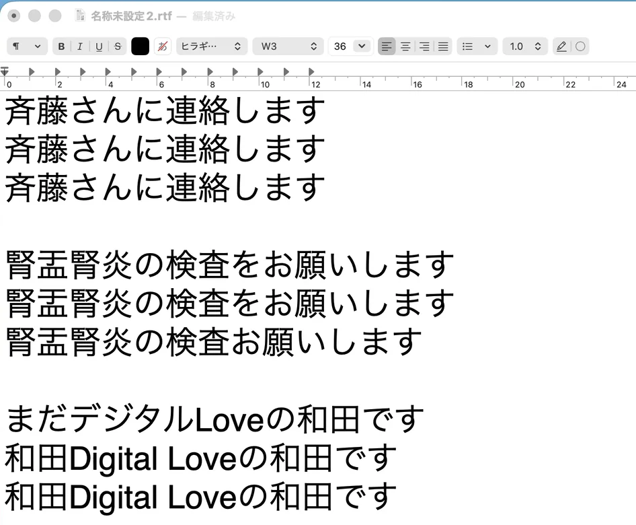
Task: Click the markup pen icon
Action: [x=561, y=46]
